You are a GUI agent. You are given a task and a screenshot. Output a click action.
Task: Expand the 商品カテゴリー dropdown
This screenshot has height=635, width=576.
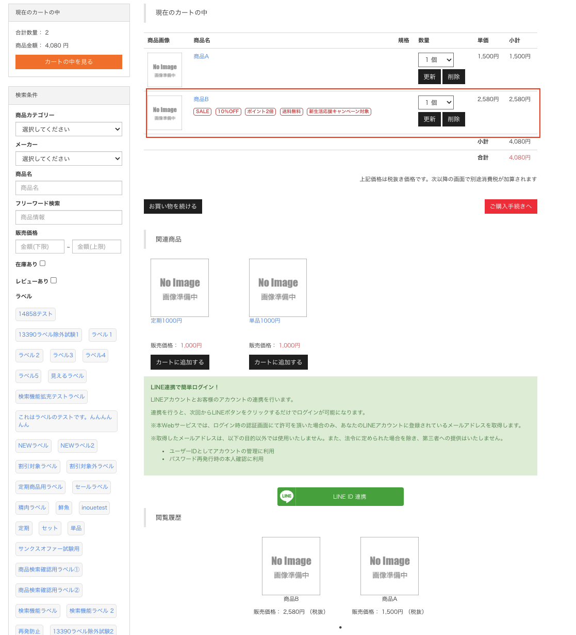(x=69, y=129)
